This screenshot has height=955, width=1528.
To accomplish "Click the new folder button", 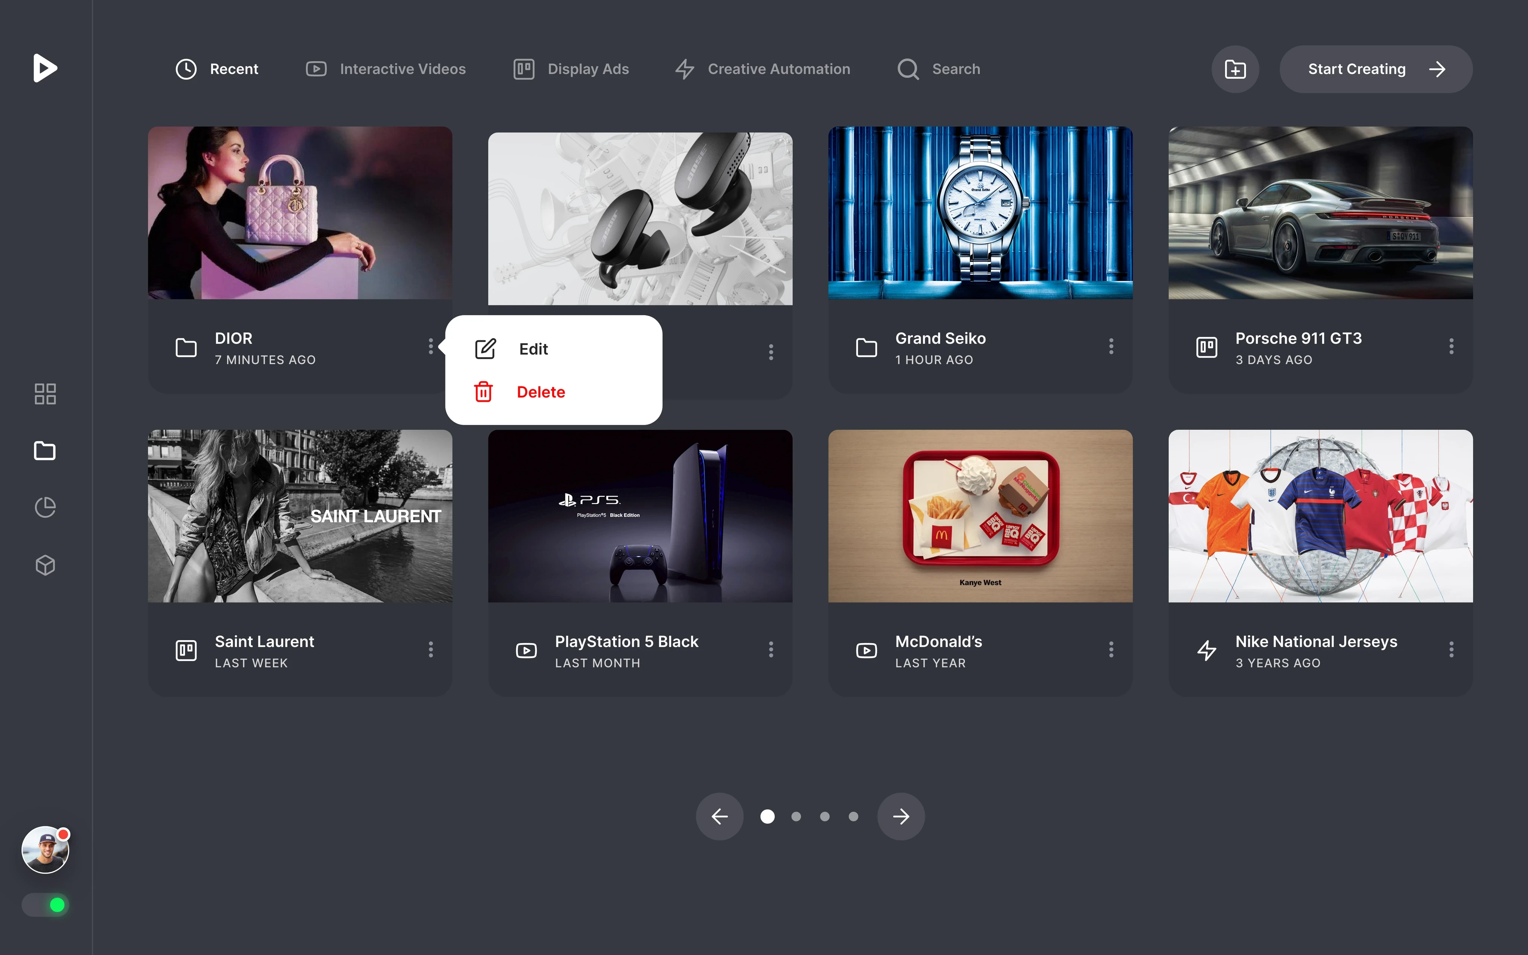I will tap(1235, 69).
